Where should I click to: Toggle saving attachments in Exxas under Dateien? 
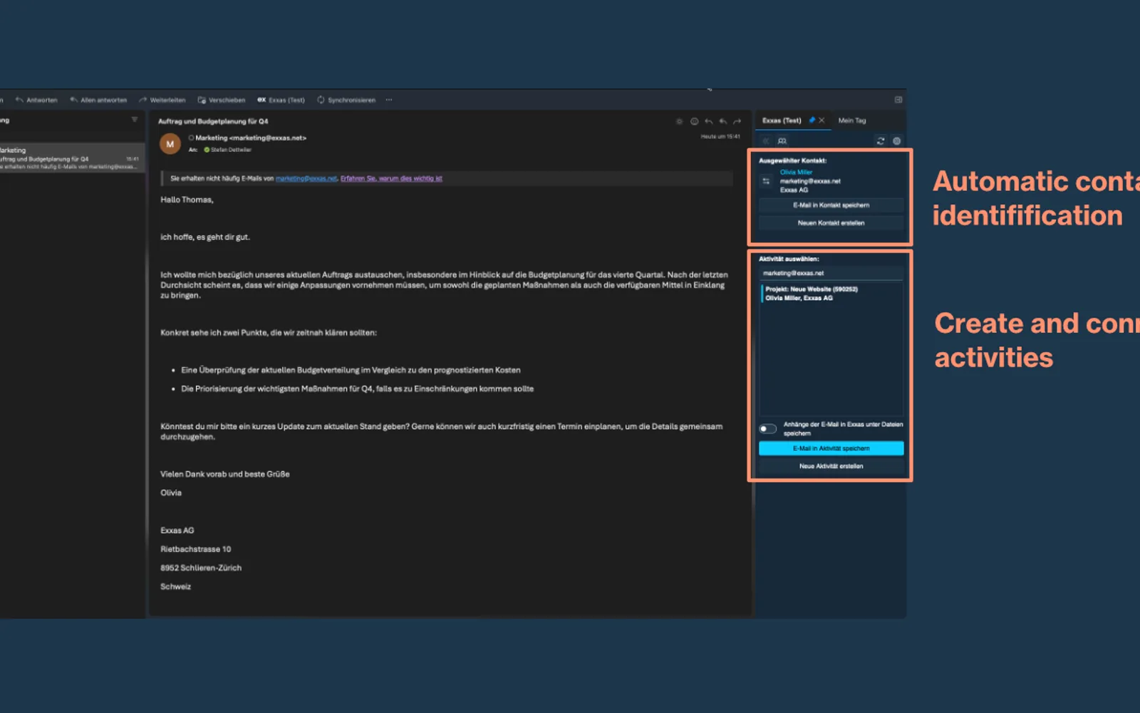[768, 429]
